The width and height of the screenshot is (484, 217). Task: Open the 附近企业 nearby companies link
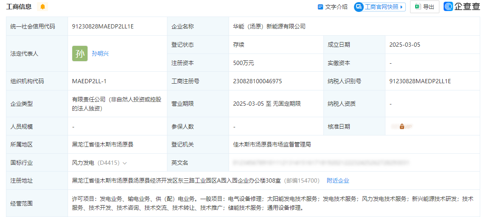(x=338, y=180)
